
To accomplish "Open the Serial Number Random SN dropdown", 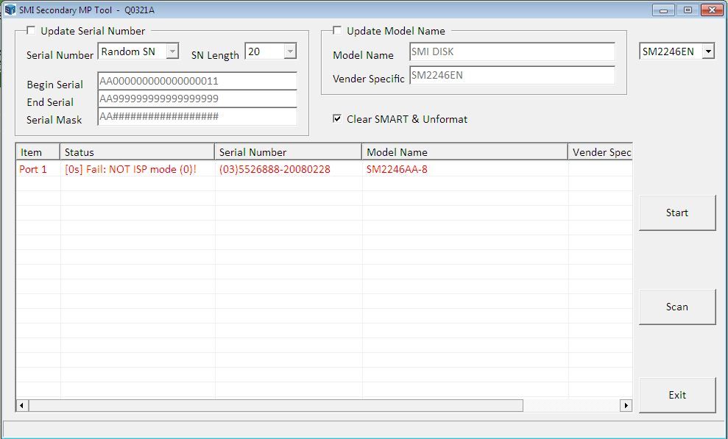I will point(172,51).
